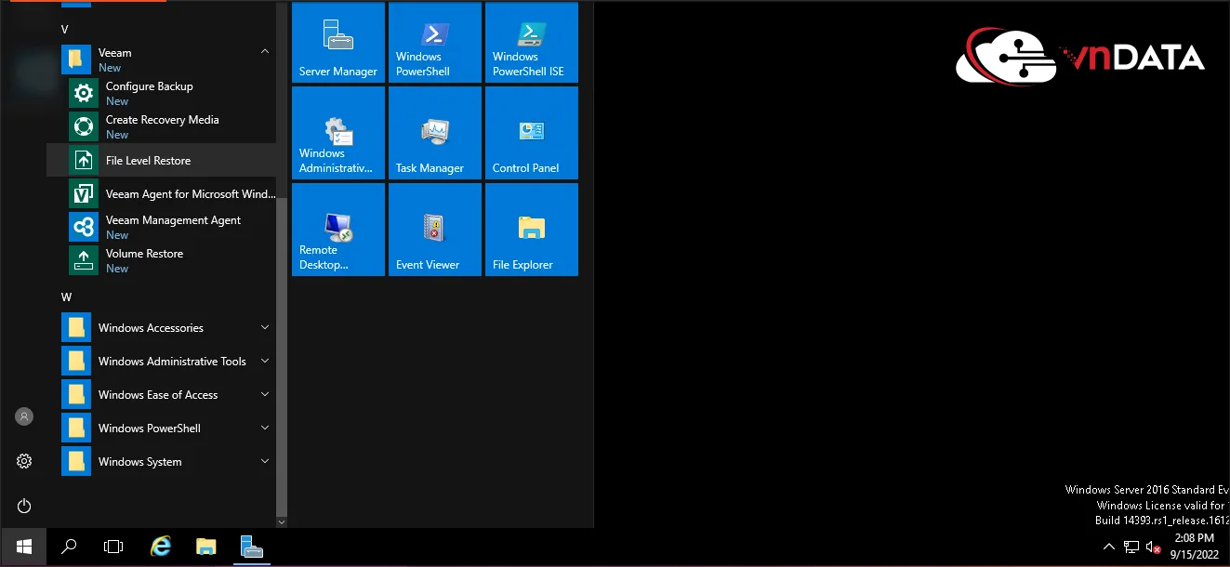Viewport: 1230px width, 567px height.
Task: Jump to letter V section header
Action: 65,30
